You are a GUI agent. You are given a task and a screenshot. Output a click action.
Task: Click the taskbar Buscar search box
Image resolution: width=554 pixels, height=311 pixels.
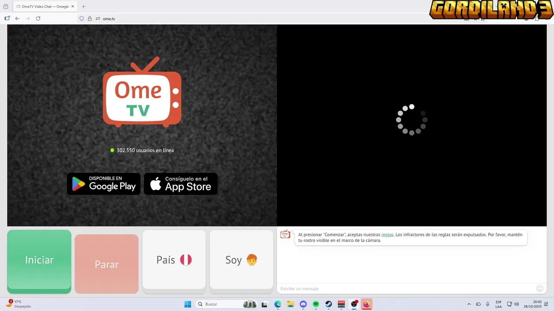point(226,304)
